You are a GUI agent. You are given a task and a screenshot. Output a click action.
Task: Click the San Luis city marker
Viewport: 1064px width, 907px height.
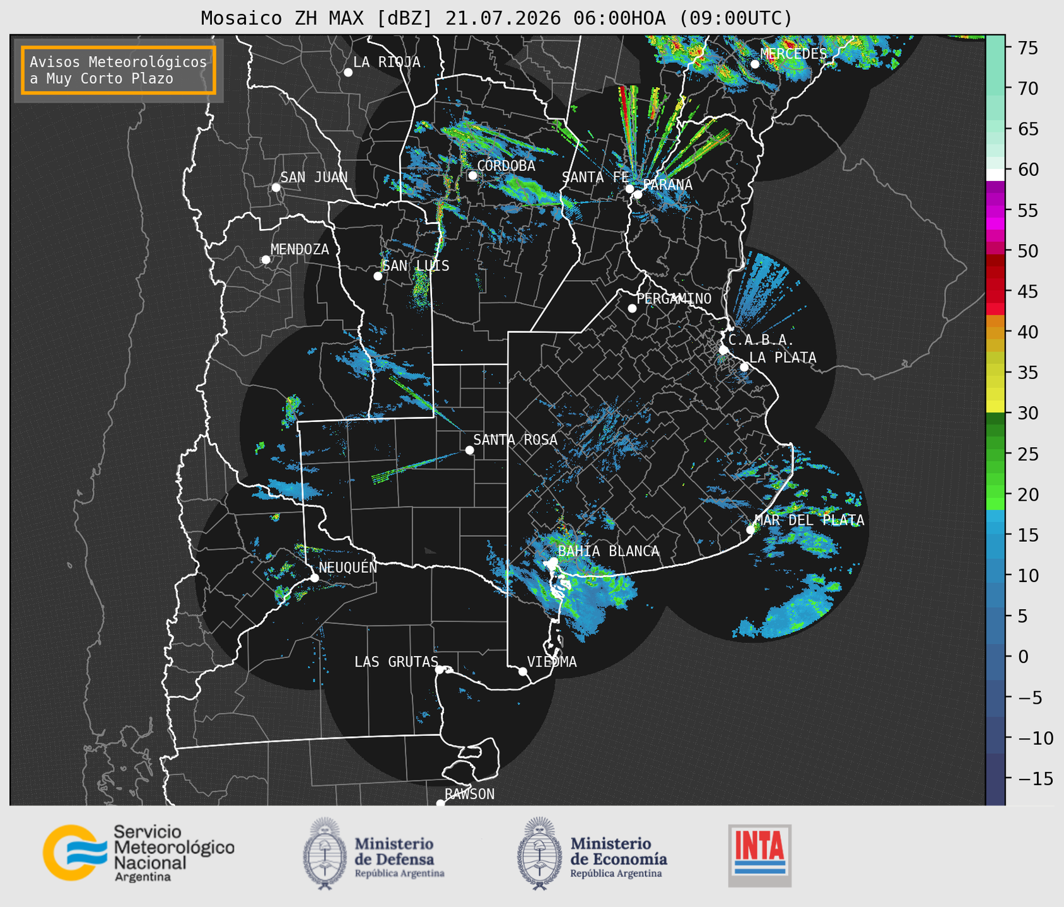click(x=378, y=276)
